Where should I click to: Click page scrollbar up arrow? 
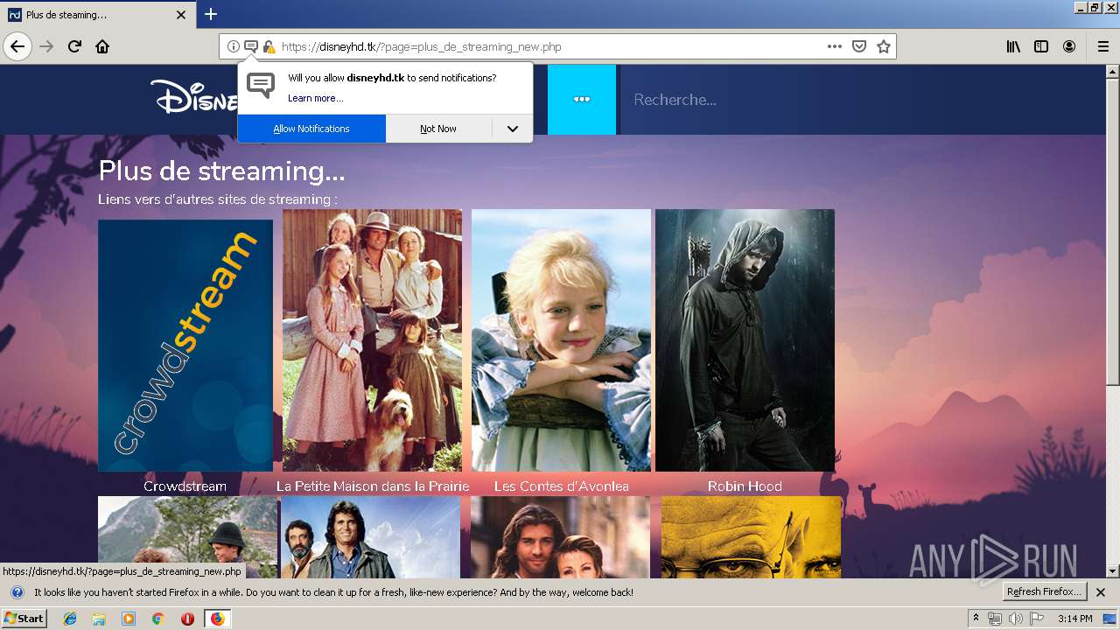pos(1113,71)
